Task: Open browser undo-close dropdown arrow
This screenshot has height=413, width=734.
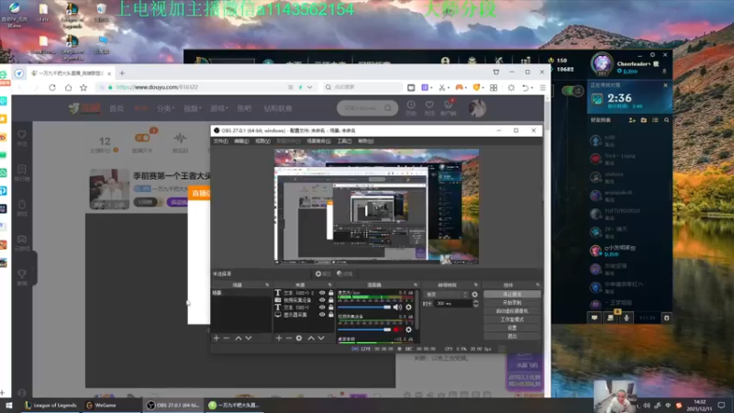Action: click(x=532, y=88)
